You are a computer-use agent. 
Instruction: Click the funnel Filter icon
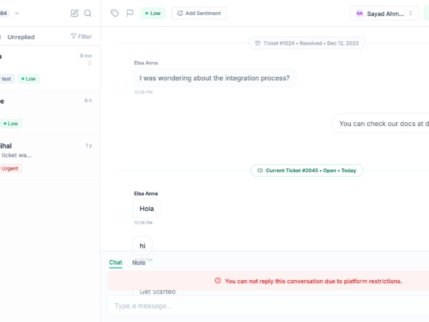pyautogui.click(x=73, y=36)
